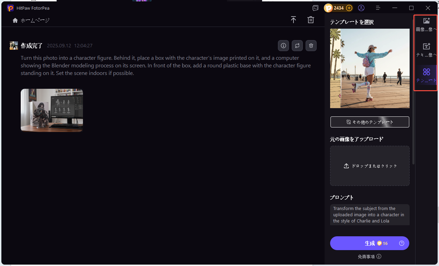Minimize the HitPaw FotorPea window

coord(395,8)
